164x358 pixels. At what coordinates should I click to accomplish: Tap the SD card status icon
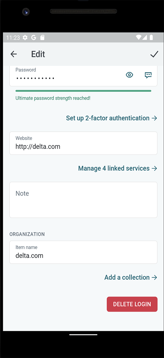(42, 38)
